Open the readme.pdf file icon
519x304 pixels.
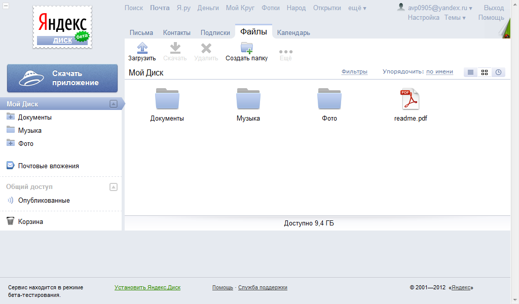(410, 99)
